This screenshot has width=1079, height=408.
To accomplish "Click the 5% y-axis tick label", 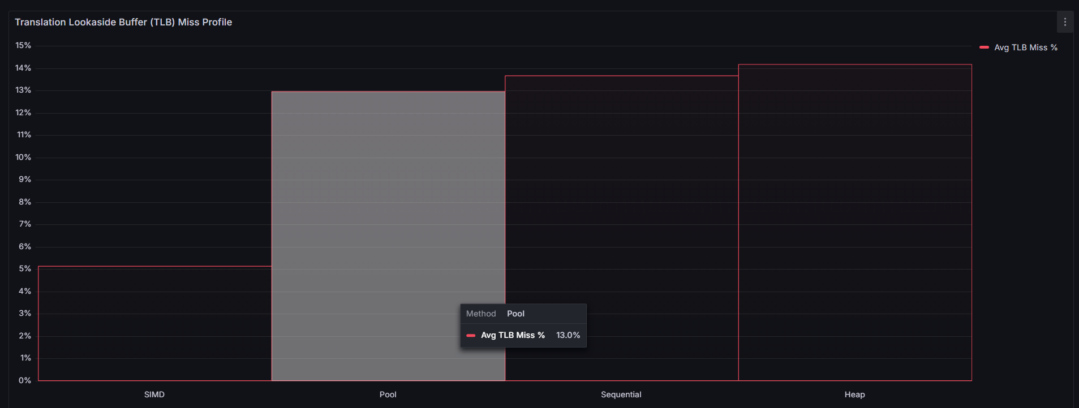I will (x=25, y=268).
